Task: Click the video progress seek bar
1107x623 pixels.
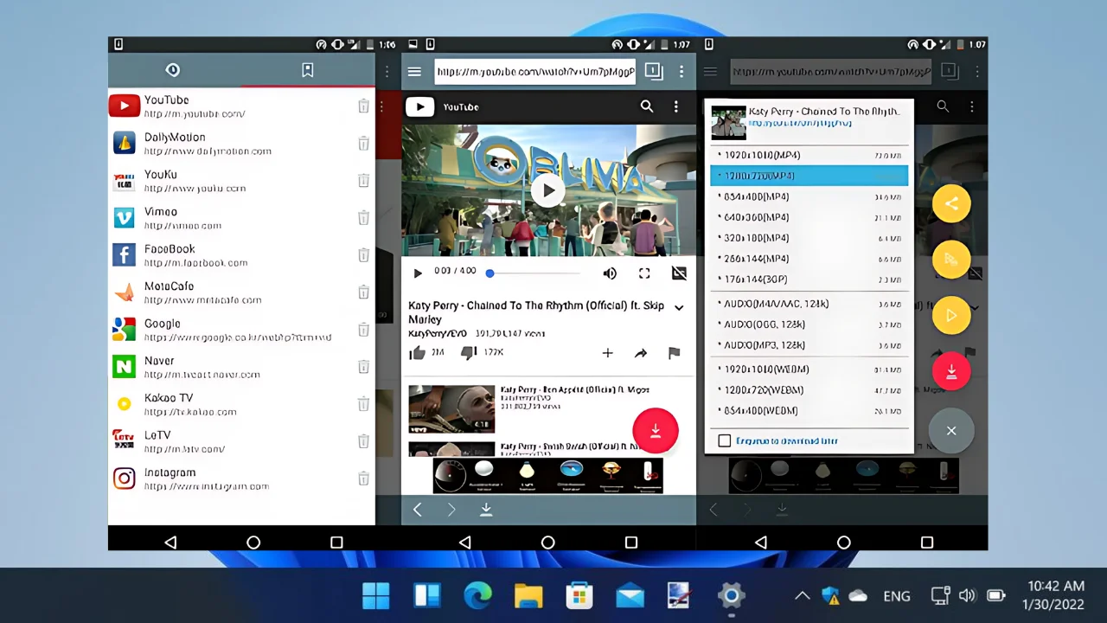Action: (x=534, y=273)
